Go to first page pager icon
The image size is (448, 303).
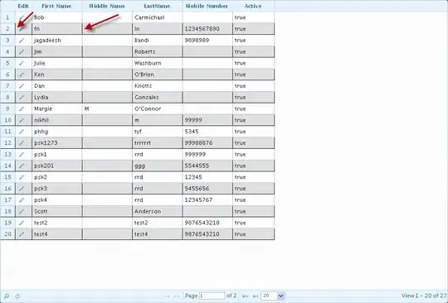click(x=167, y=296)
